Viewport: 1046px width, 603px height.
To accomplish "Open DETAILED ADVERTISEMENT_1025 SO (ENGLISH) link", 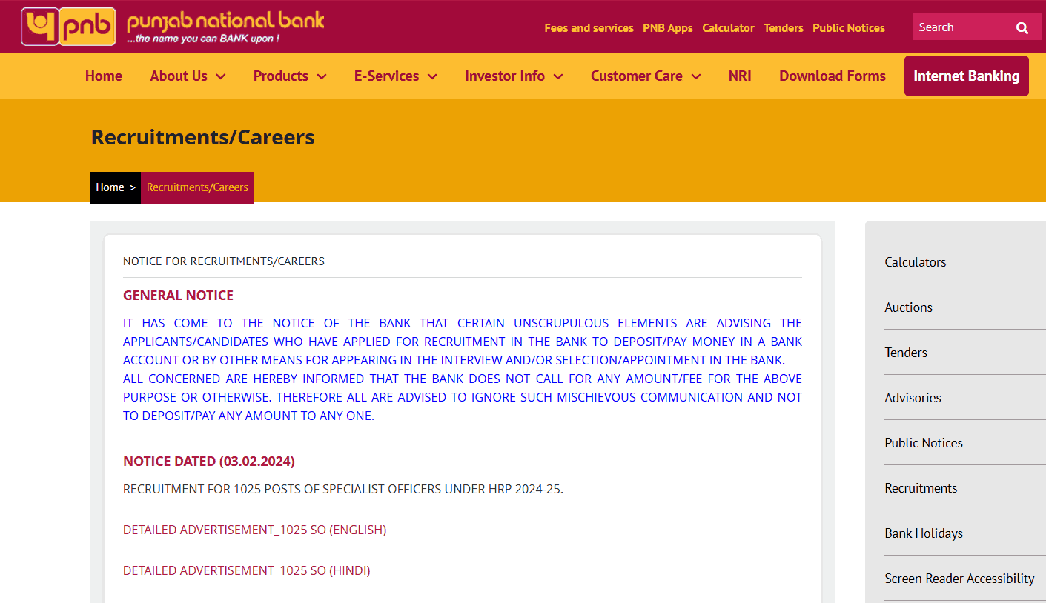I will [254, 530].
